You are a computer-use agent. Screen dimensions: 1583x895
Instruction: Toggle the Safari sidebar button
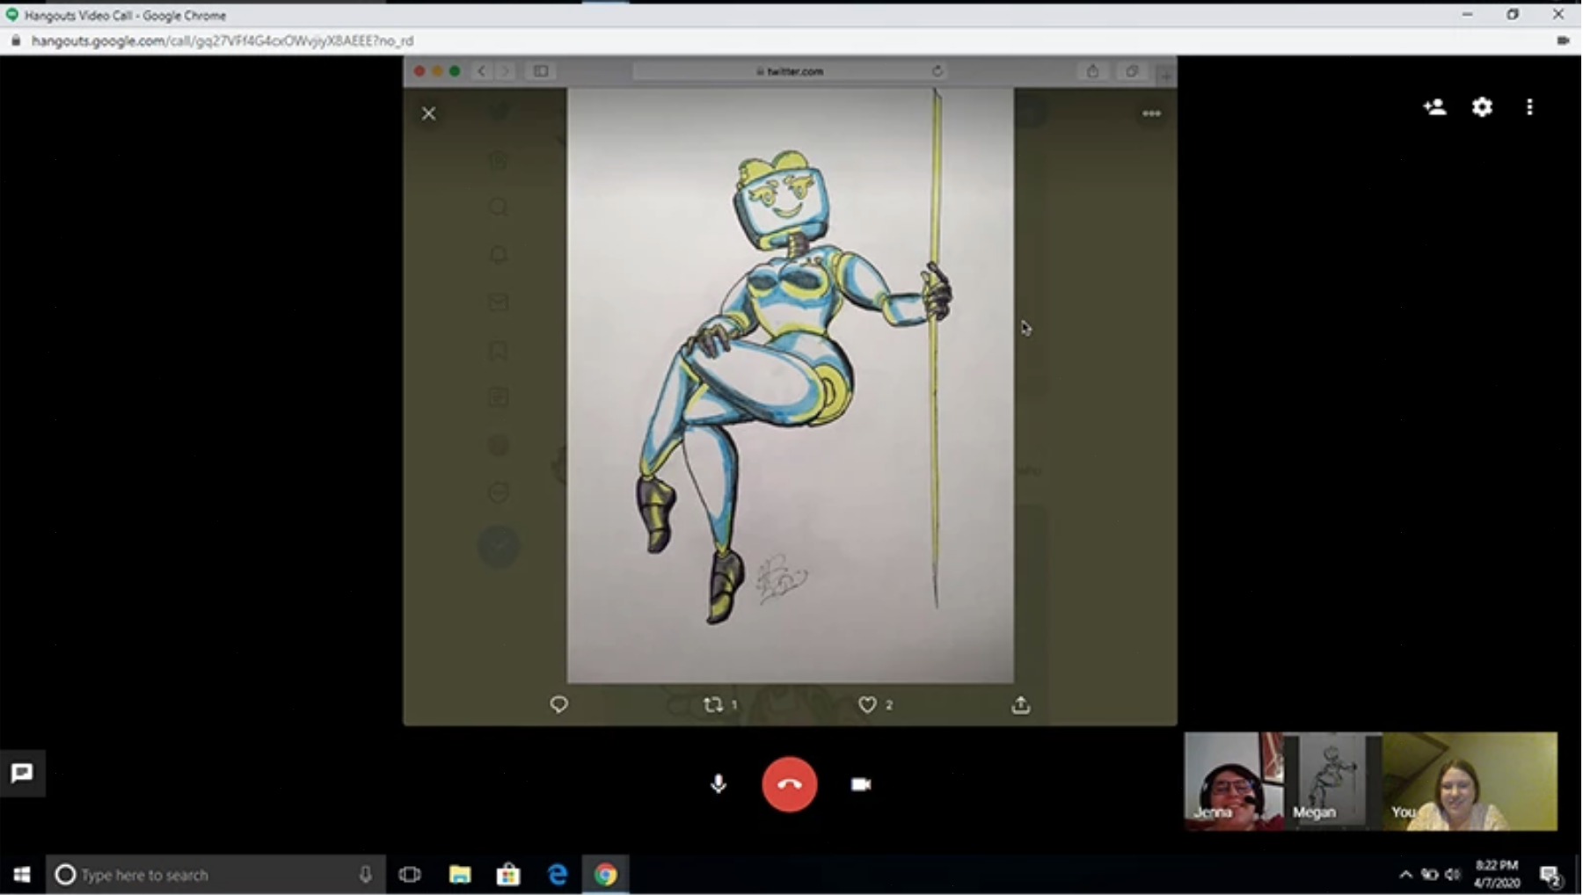click(x=541, y=71)
